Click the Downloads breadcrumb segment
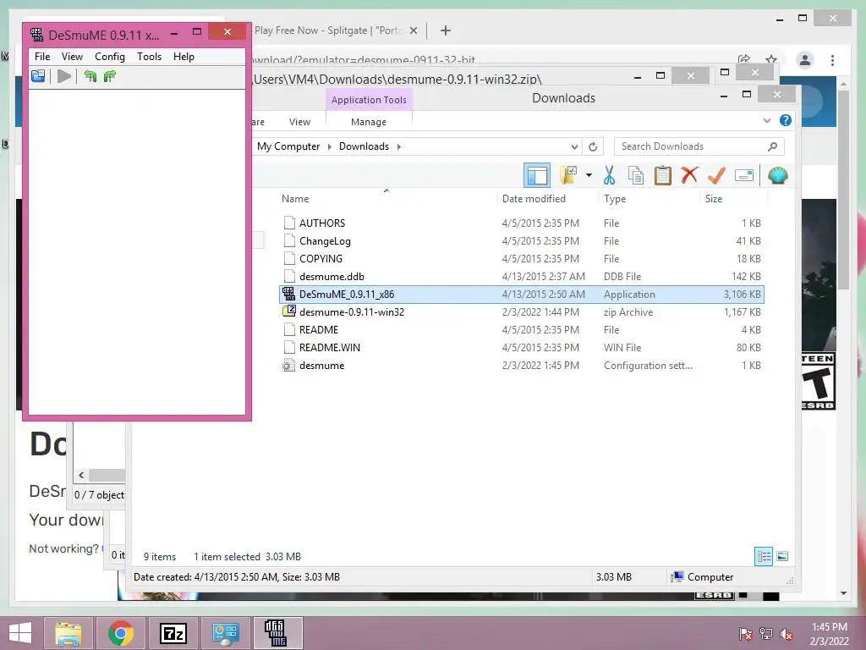Screen dimensions: 866x650 pyautogui.click(x=364, y=146)
